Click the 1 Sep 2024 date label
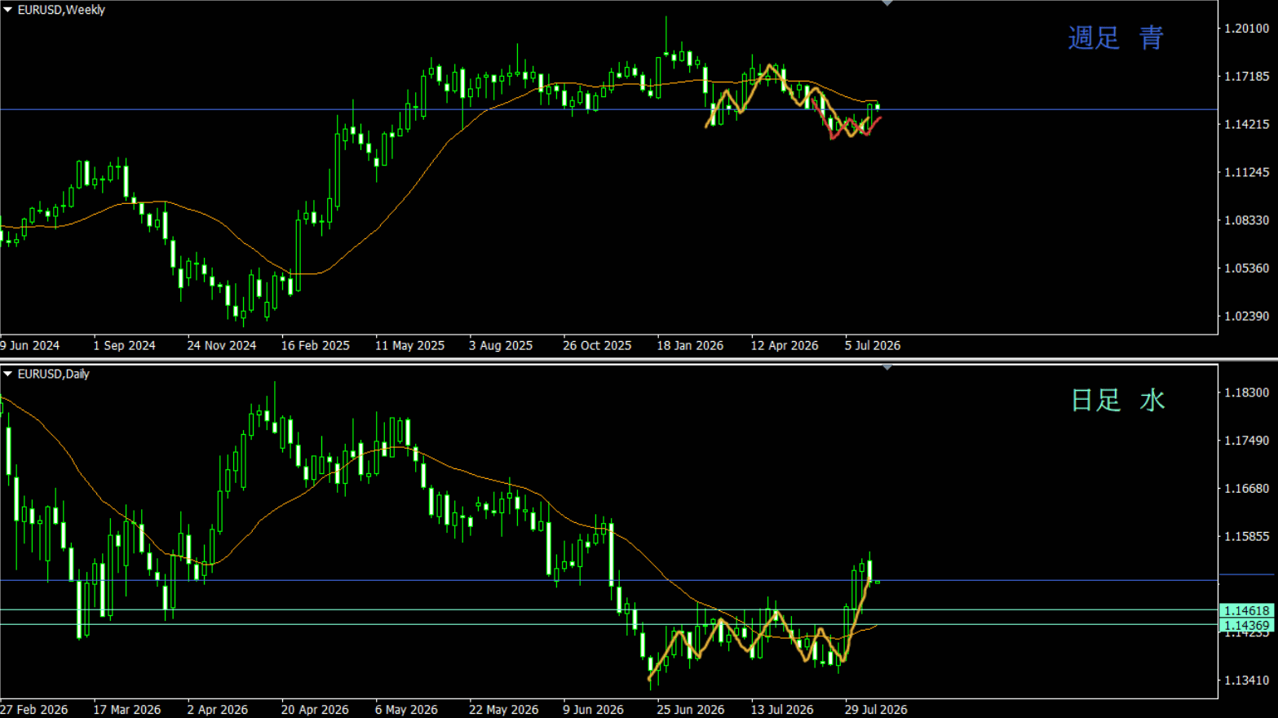Image resolution: width=1278 pixels, height=718 pixels. (124, 346)
